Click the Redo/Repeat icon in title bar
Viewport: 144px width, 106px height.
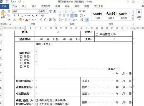click(19, 2)
